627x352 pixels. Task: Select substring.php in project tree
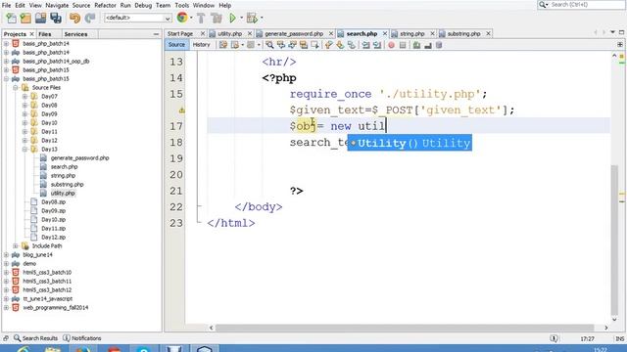coord(68,185)
